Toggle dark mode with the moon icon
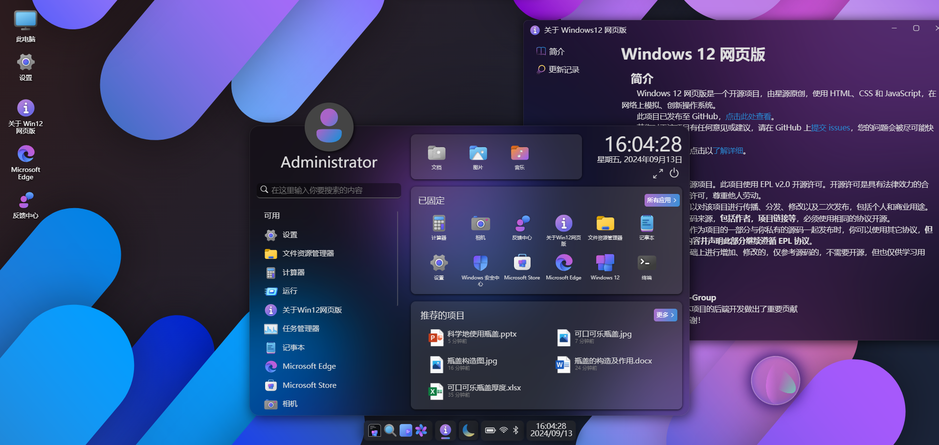939x445 pixels. coord(468,430)
